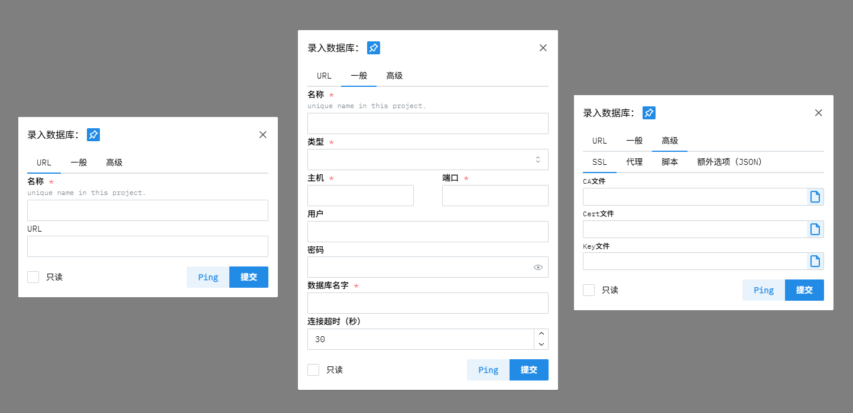Tick 只读 checkbox in the 一般-tab dialog

[x=313, y=370]
